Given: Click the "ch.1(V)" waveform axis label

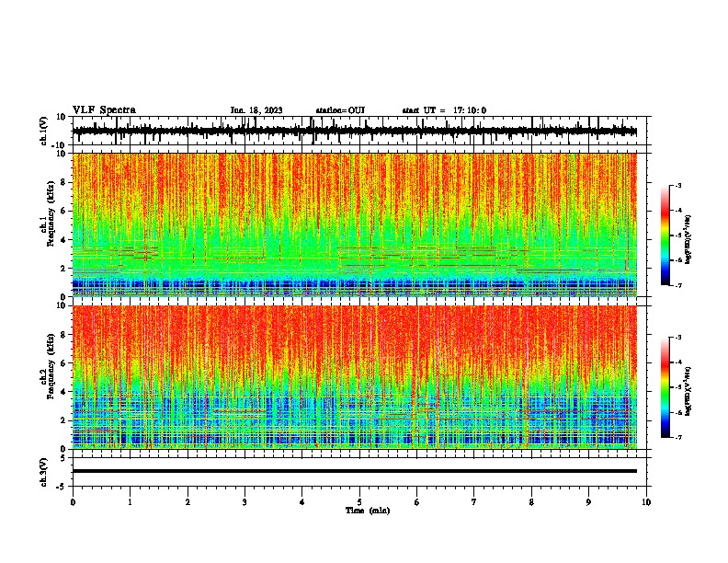Looking at the screenshot, I should click(44, 131).
